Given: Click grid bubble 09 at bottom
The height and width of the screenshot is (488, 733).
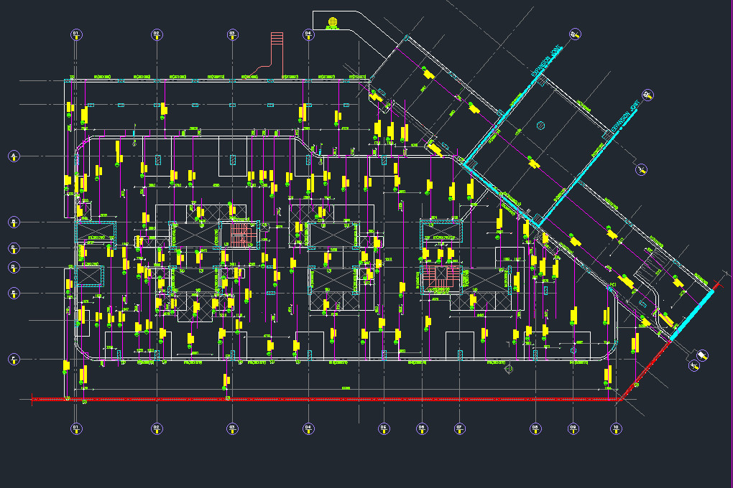Looking at the screenshot, I should (x=573, y=428).
